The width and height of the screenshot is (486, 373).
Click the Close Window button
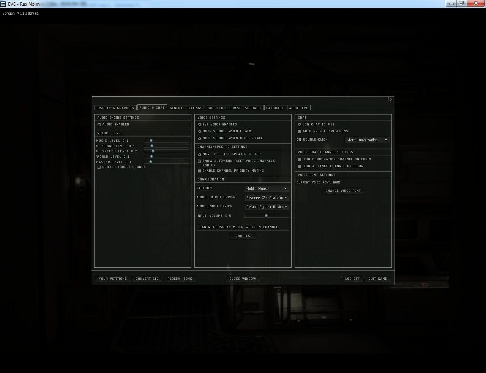pos(243,279)
